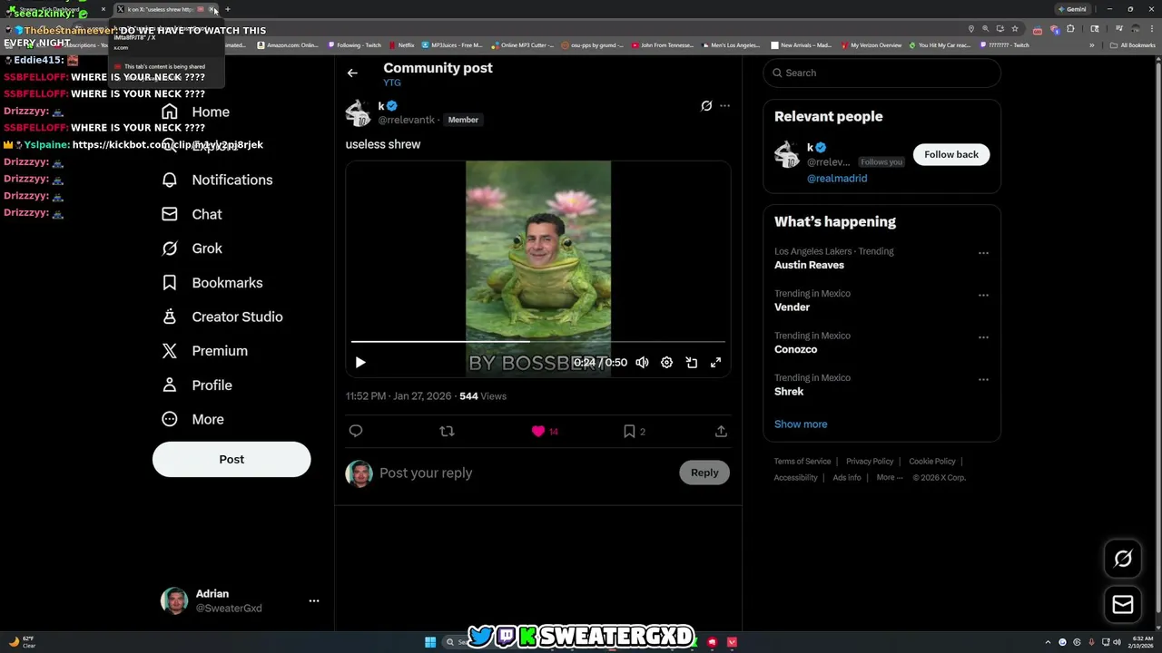The image size is (1162, 653).
Task: Click Adrian's account avatar at bottom
Action: (174, 600)
